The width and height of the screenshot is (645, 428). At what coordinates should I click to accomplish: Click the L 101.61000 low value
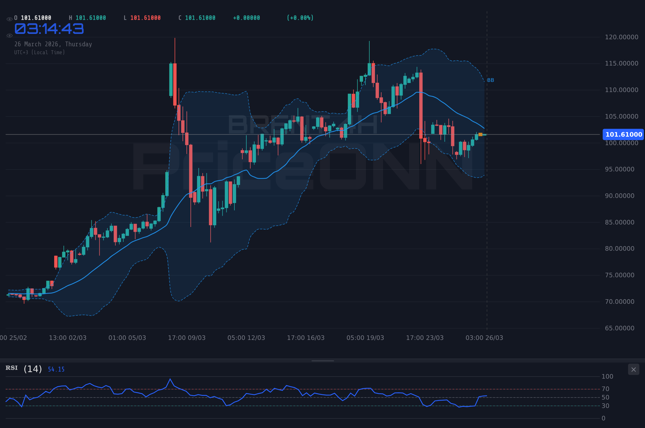click(142, 18)
